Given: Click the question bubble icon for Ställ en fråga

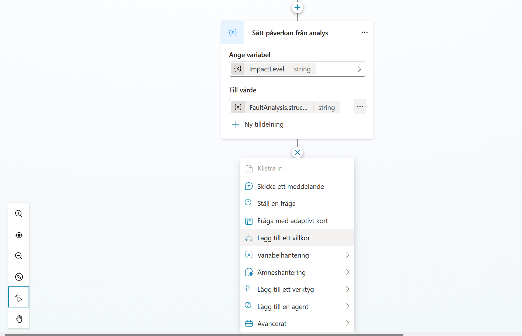Looking at the screenshot, I should [248, 203].
